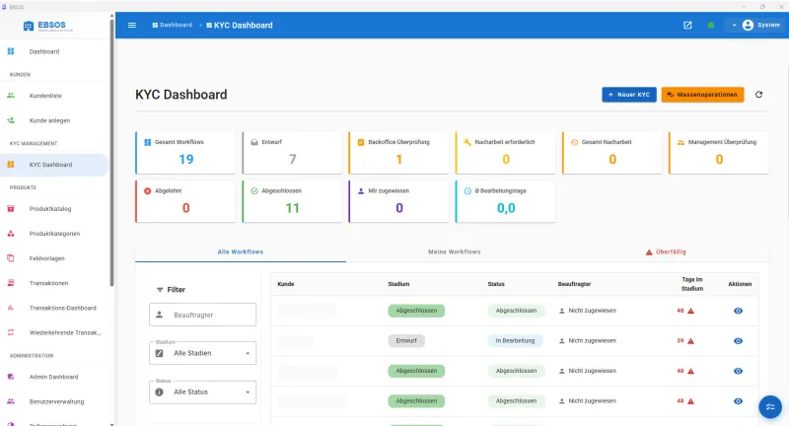
Task: Click the Wiederkehrende Transaktionen icon
Action: point(11,332)
